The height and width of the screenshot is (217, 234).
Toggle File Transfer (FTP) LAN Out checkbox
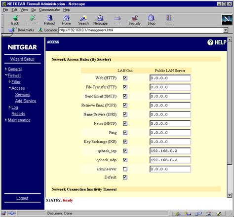click(125, 87)
